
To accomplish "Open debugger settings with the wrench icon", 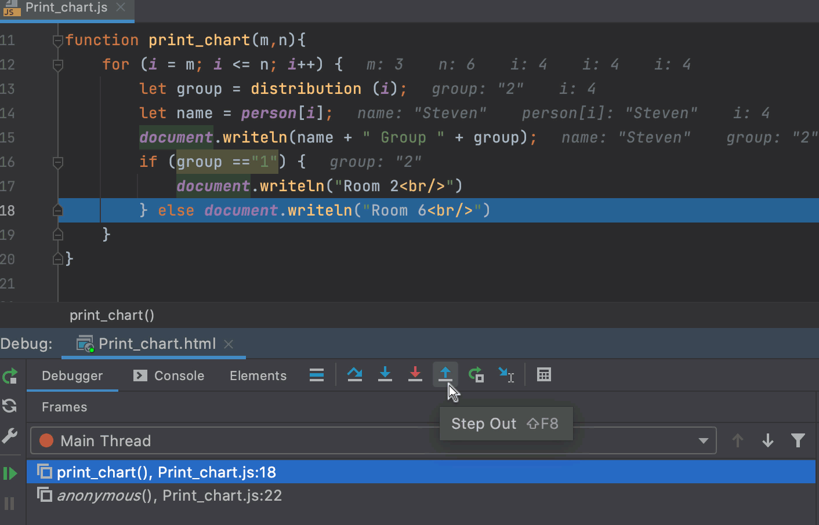I will (x=10, y=436).
